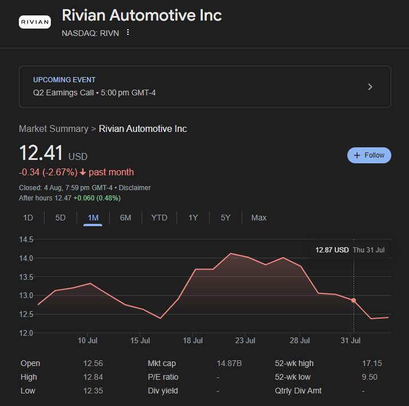Click the 12.87 USD chart tooltip
The image size is (409, 406).
coord(350,250)
